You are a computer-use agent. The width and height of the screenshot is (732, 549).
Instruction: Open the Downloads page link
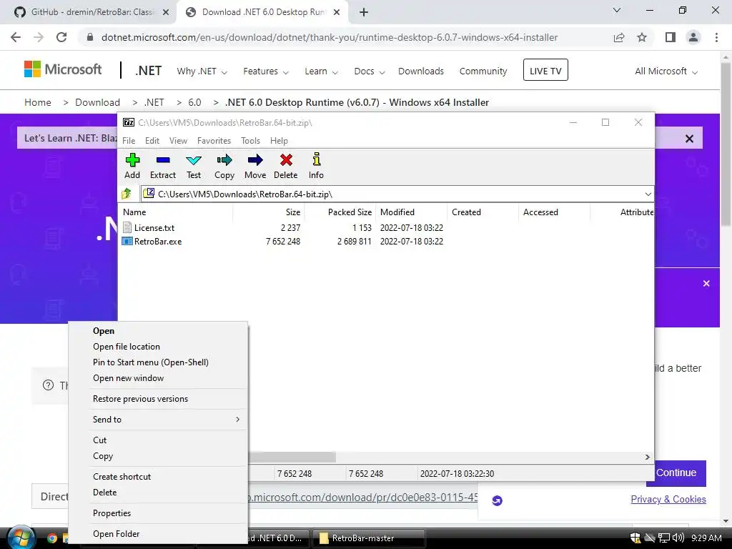pos(421,71)
